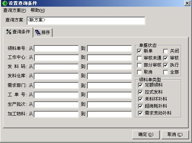The width and height of the screenshot is (192, 143).
Task: Focus the 领料单号 从 input field
Action: coord(56,48)
